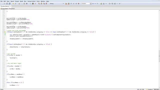Click the line 'hpBarLength = percentOfHP*100;'
The image size is (160, 90).
pos(18,19)
